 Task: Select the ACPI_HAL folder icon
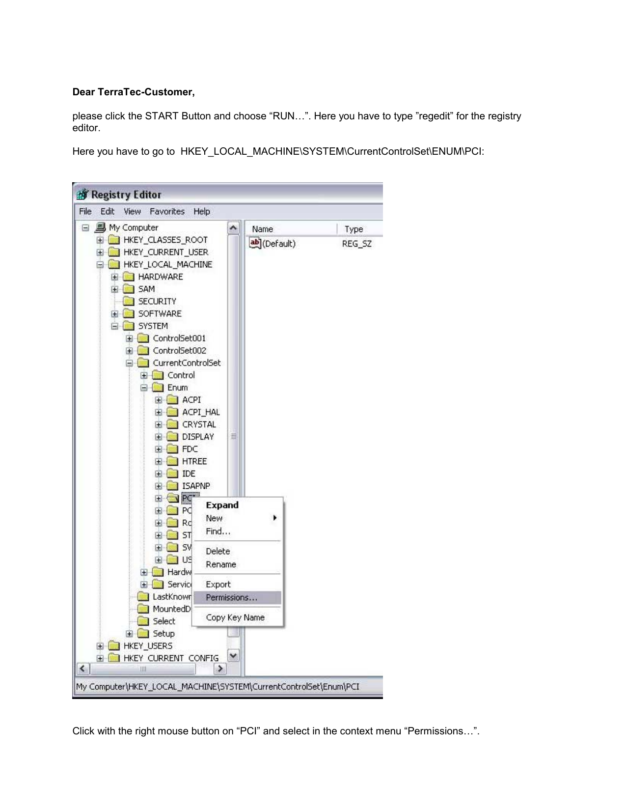[173, 412]
